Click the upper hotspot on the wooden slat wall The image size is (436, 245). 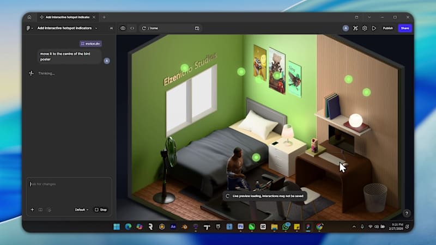pyautogui.click(x=348, y=79)
